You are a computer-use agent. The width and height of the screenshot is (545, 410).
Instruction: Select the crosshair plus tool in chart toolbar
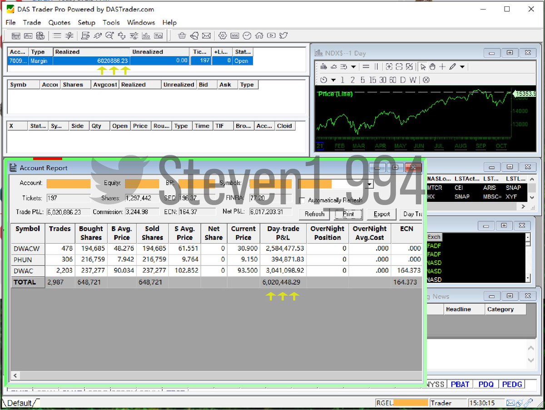click(x=442, y=67)
